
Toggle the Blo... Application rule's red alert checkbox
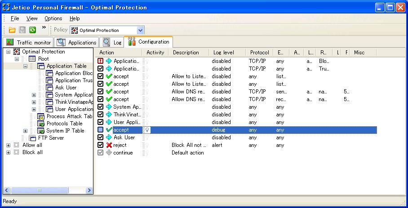tap(101, 61)
